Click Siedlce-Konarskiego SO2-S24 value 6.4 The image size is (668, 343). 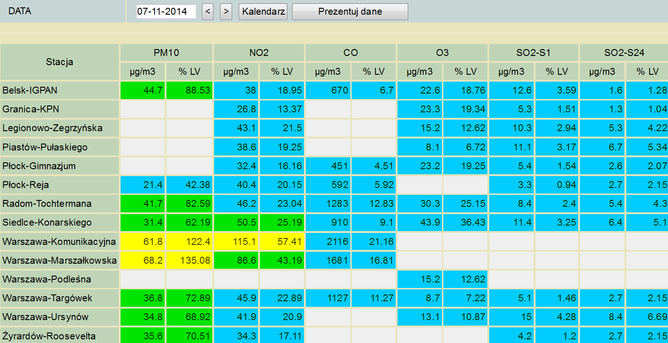coord(602,222)
